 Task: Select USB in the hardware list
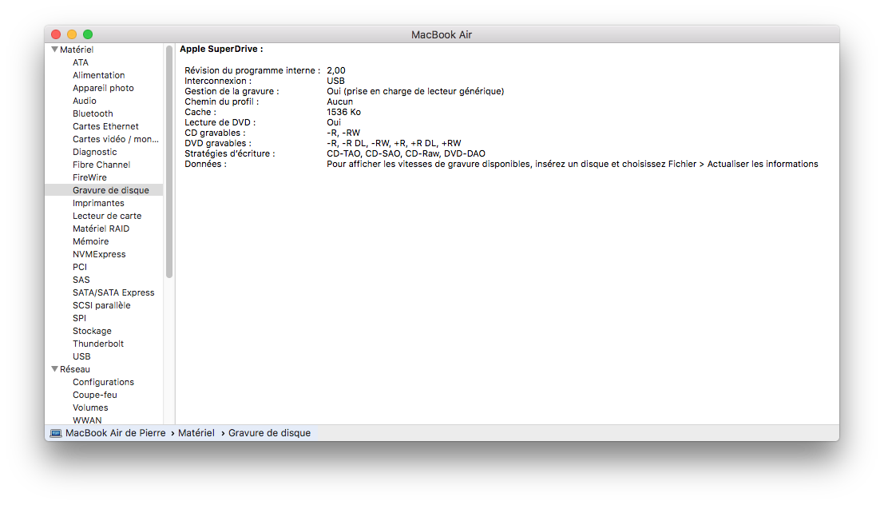pos(81,356)
